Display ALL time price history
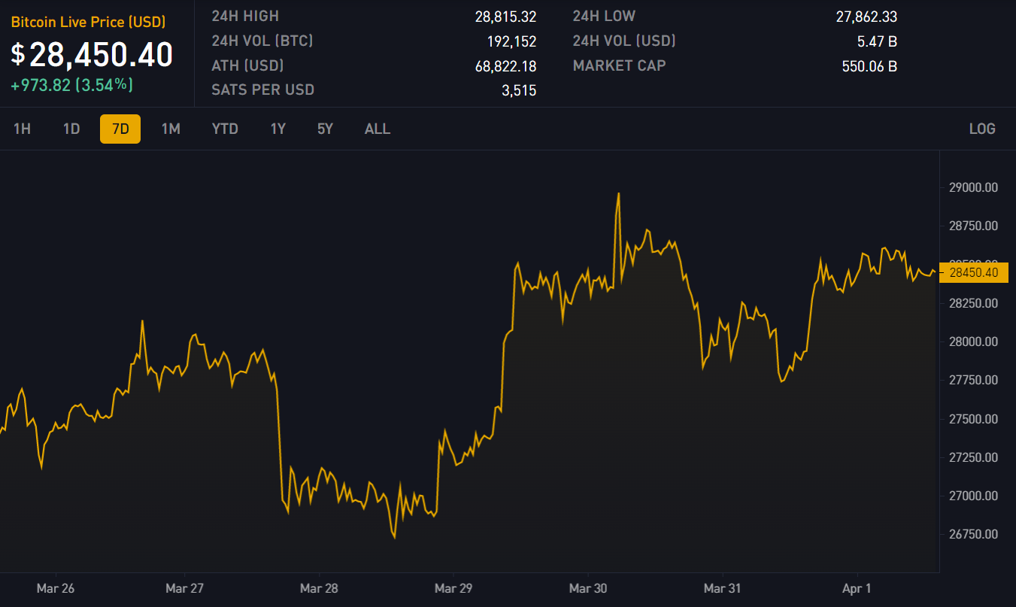1016x607 pixels. point(378,129)
